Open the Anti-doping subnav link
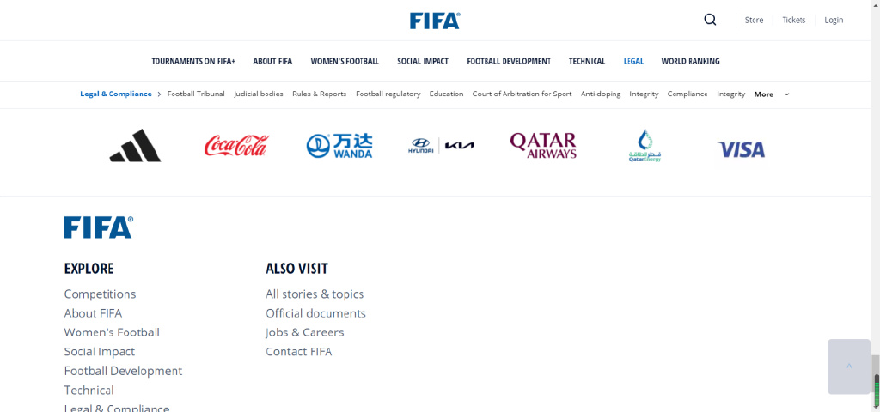Viewport: 880px width, 412px height. click(601, 94)
